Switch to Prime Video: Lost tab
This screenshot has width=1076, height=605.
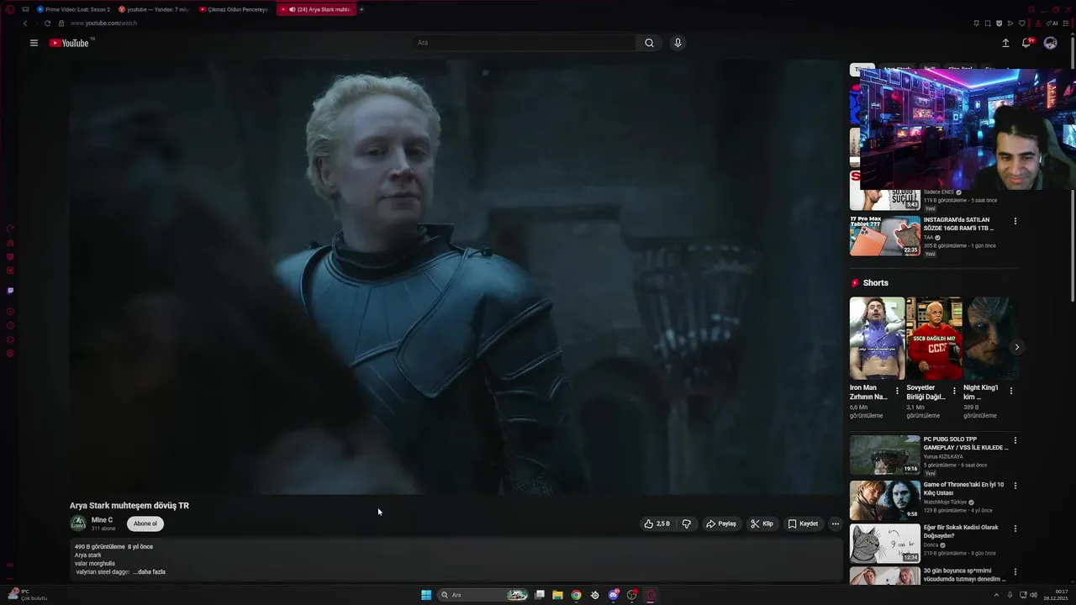click(73, 9)
